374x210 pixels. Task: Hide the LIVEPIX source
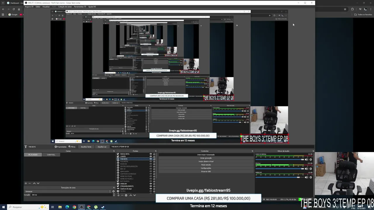(x=151, y=156)
